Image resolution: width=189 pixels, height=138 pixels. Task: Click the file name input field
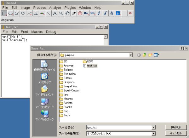pos(119,127)
